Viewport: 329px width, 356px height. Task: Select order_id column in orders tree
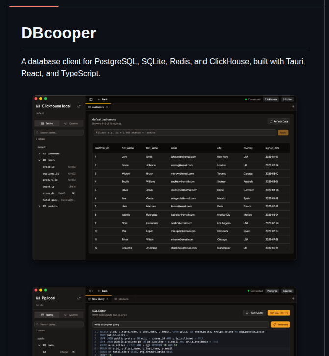(x=59, y=167)
